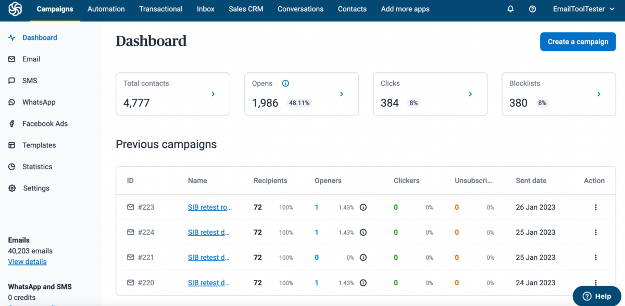
Task: Expand the Total contacts card chevron
Action: pos(213,94)
